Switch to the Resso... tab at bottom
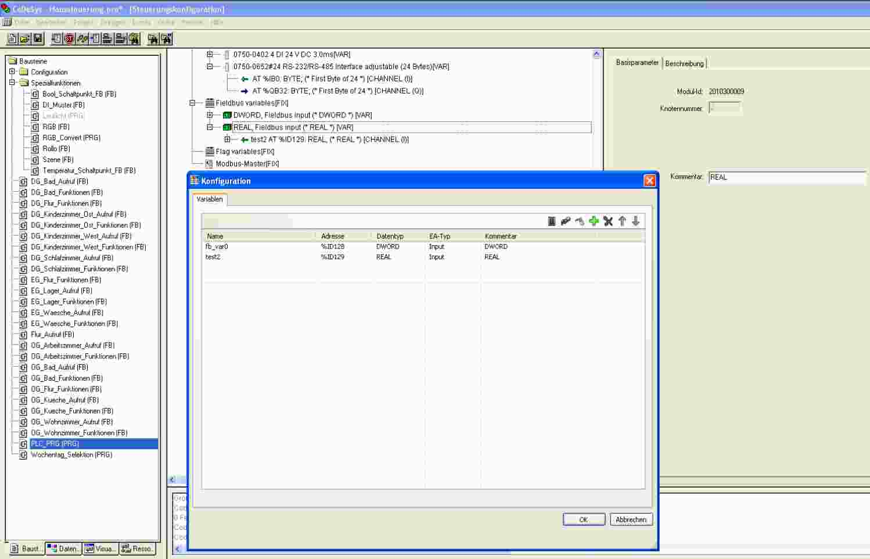Image resolution: width=870 pixels, height=559 pixels. (138, 549)
